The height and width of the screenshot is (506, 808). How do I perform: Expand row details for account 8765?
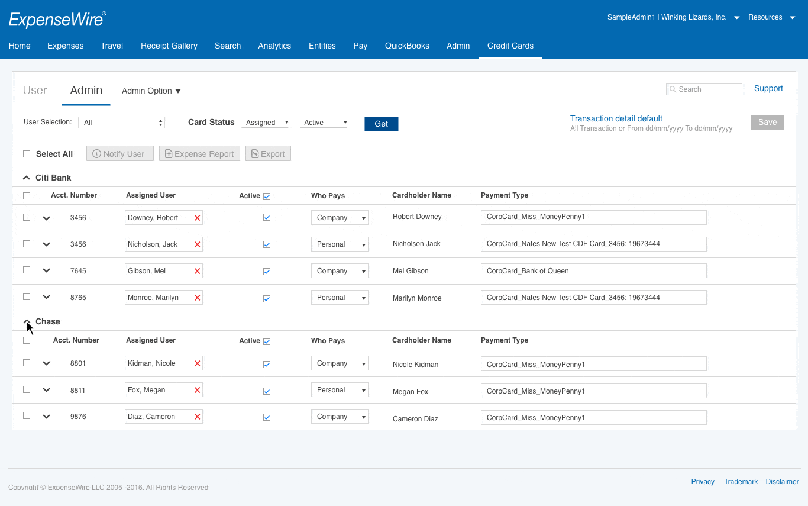tap(47, 297)
